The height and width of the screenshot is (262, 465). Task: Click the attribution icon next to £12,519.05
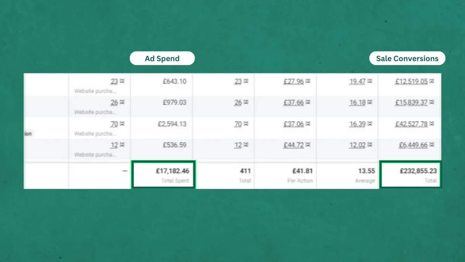click(432, 82)
